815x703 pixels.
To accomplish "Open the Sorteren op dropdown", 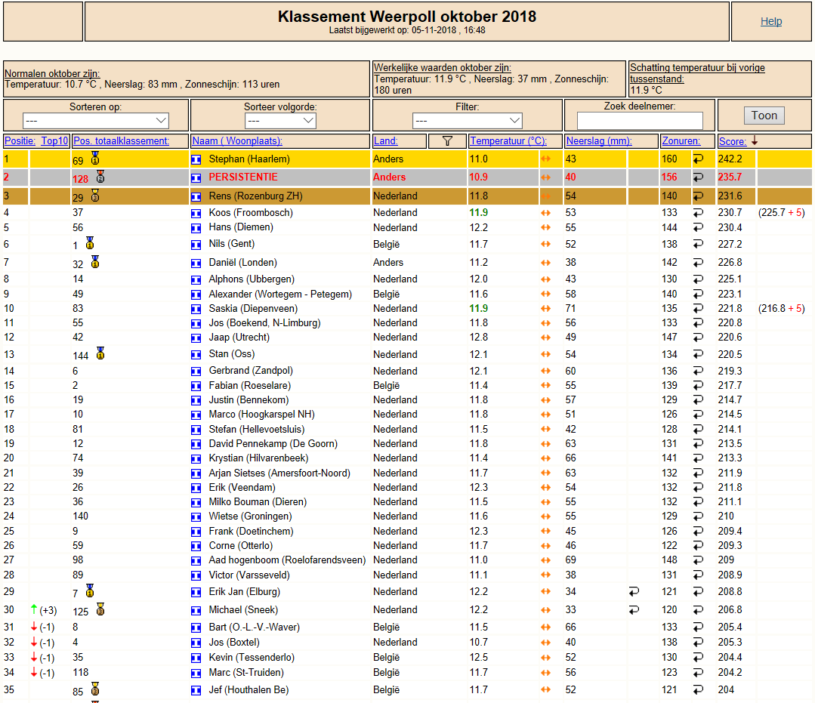I will (x=96, y=121).
